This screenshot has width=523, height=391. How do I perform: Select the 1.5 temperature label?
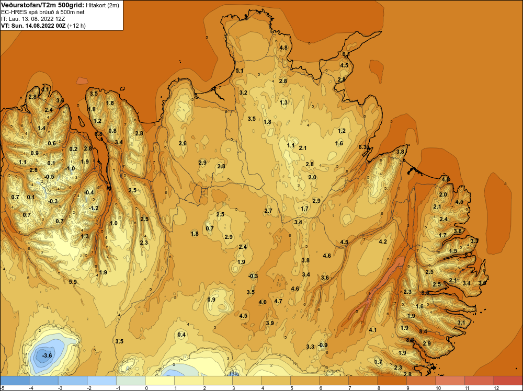tap(453, 251)
